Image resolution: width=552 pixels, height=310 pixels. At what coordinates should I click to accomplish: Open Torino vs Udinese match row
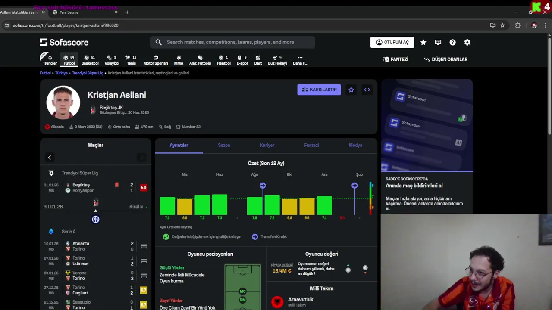(95, 261)
